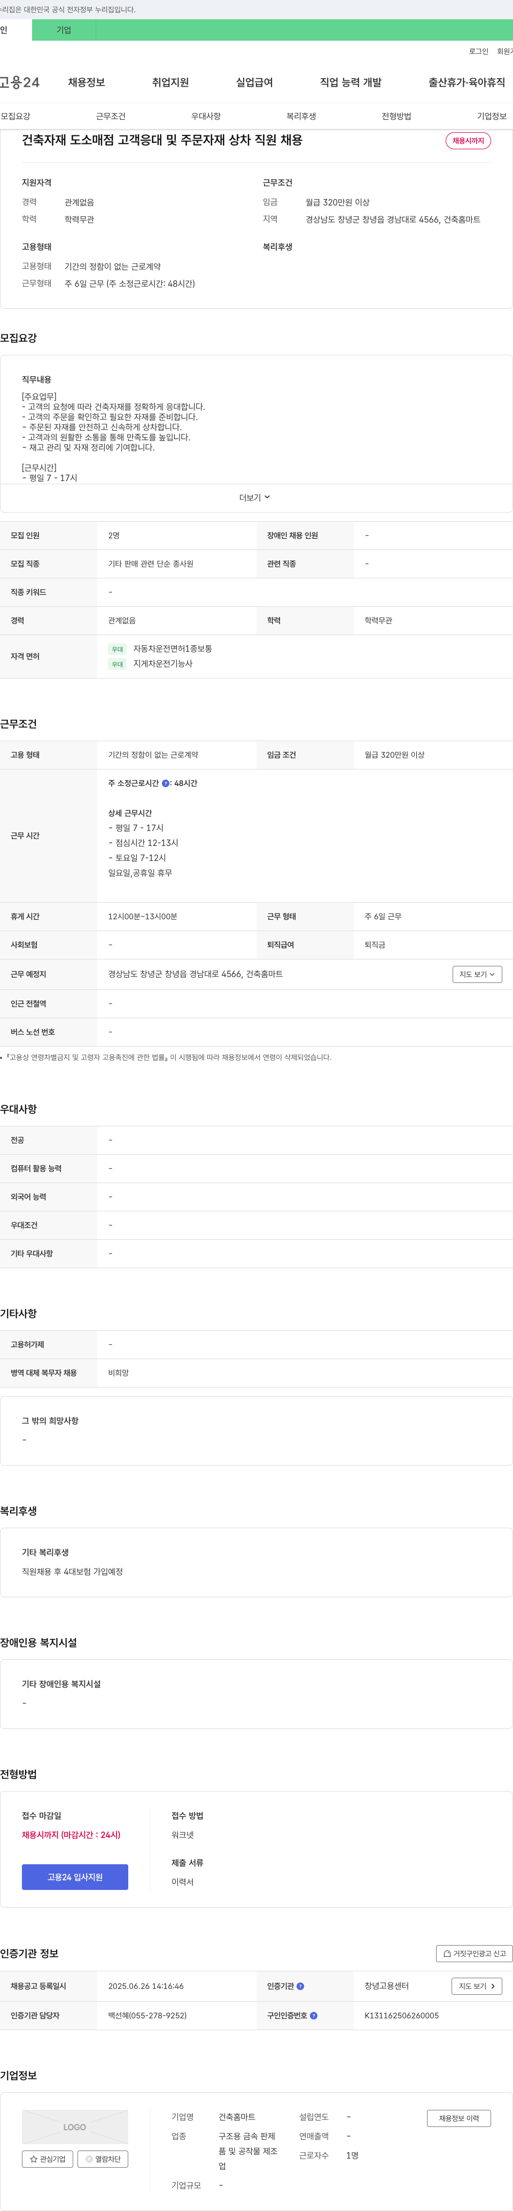513x2211 pixels.
Task: Click the certification number K131162506260005
Action: tap(401, 2015)
